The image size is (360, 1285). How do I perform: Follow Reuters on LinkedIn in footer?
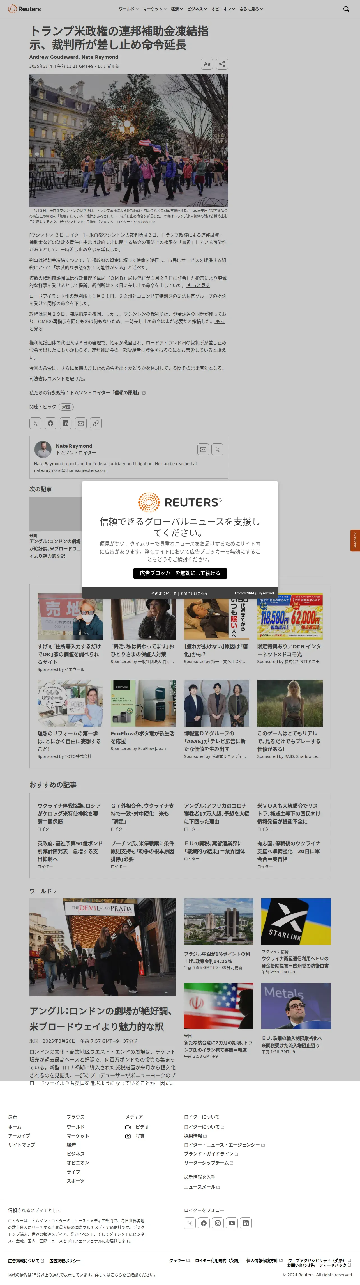(x=246, y=1223)
